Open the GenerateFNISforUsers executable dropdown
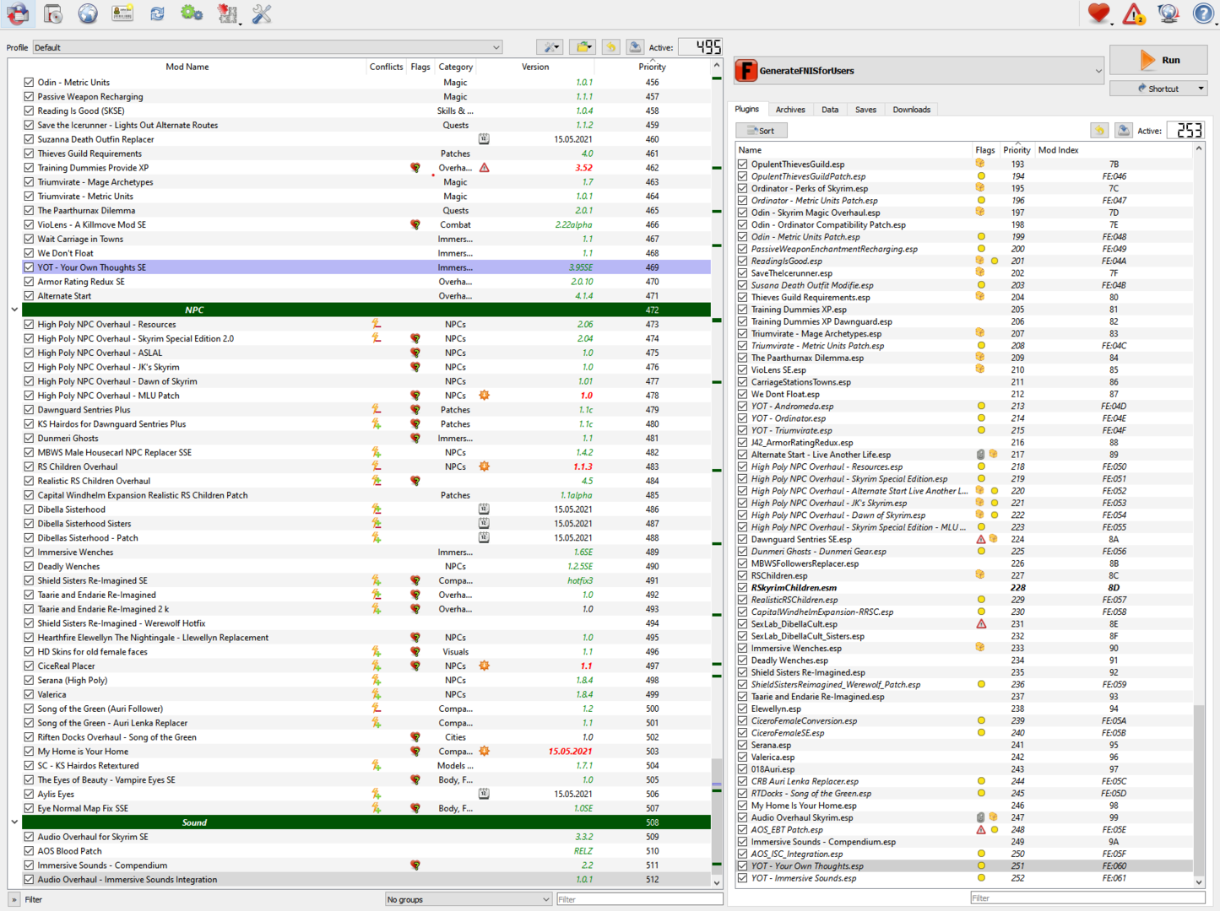This screenshot has height=911, width=1220. pos(919,71)
